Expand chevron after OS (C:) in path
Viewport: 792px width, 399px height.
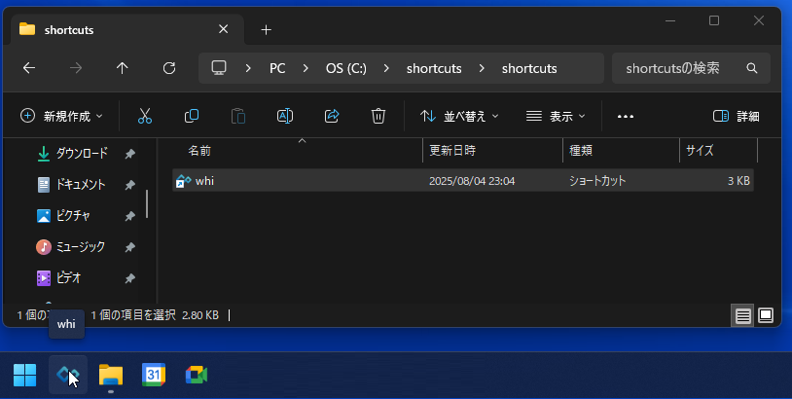(386, 68)
